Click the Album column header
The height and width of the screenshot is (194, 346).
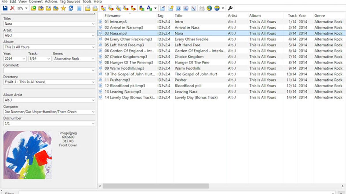[255, 16]
